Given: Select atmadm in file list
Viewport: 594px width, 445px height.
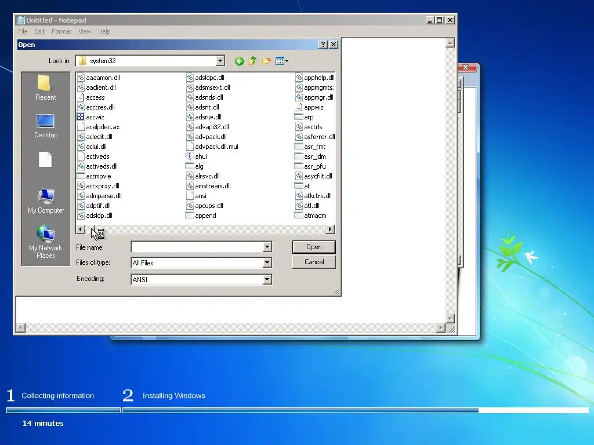Looking at the screenshot, I should click(311, 216).
